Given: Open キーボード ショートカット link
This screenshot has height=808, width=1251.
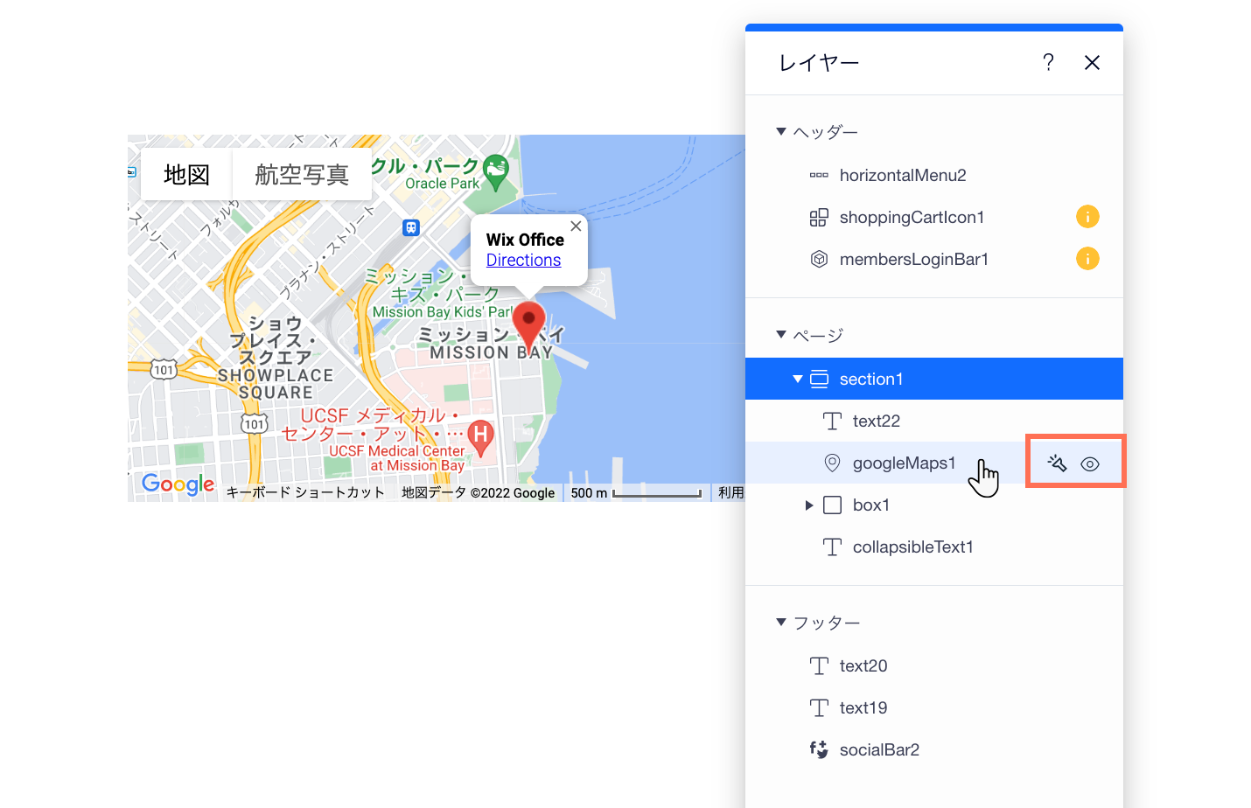Looking at the screenshot, I should pyautogui.click(x=305, y=492).
